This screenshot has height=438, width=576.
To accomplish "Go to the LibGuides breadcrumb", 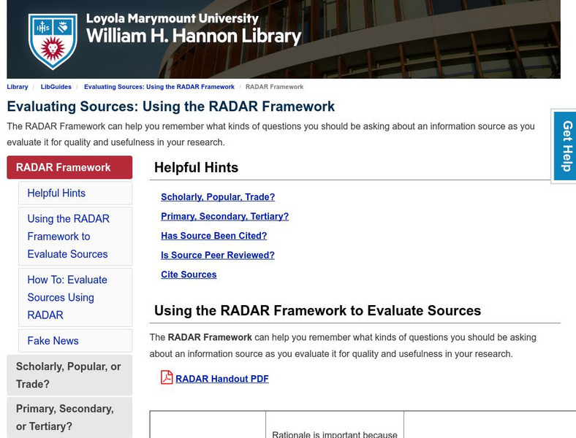I will point(56,87).
